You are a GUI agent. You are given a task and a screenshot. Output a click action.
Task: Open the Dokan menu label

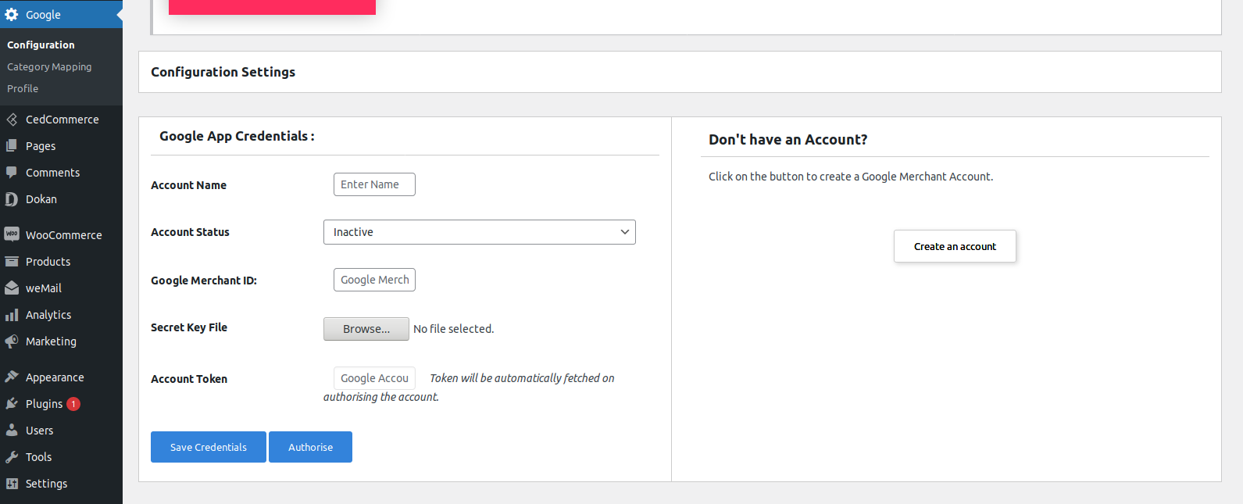[41, 199]
